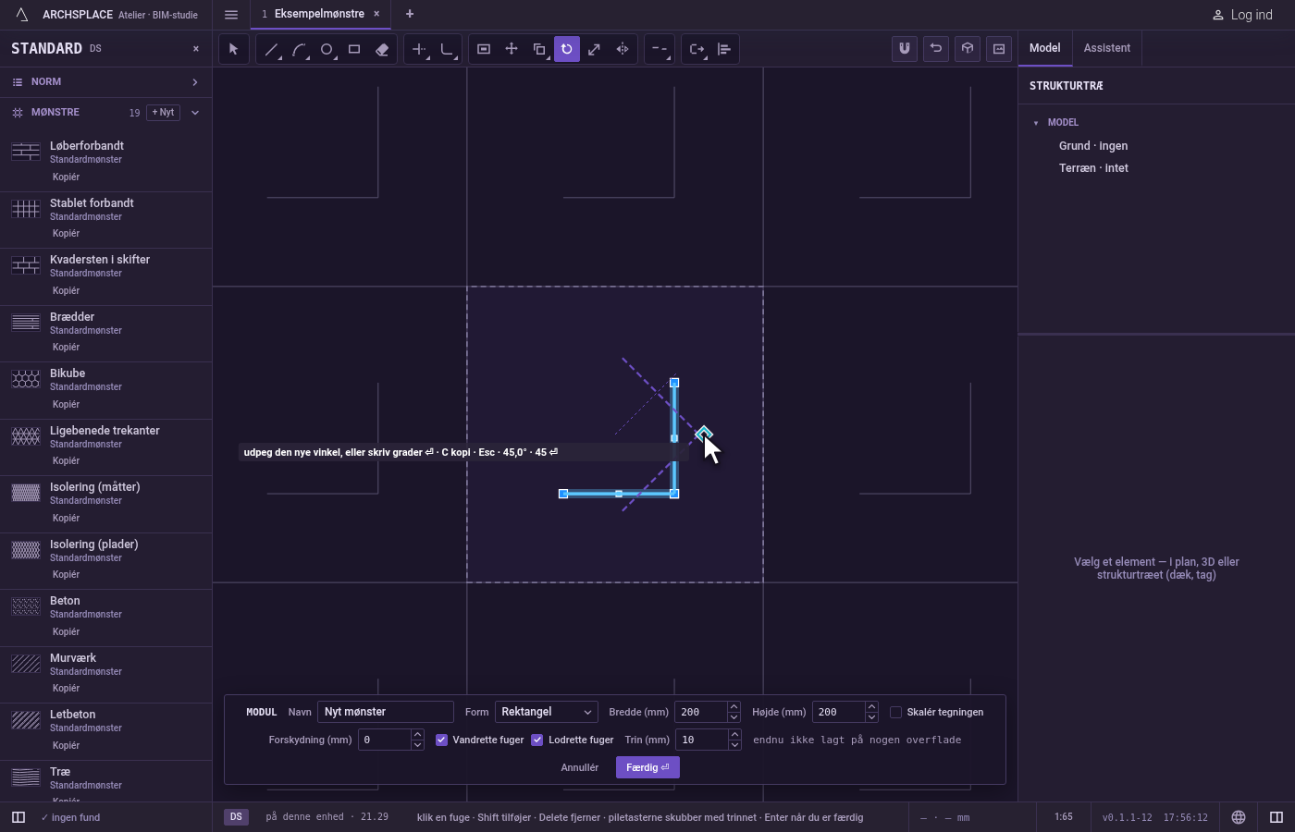Select the arrow selection tool
This screenshot has width=1295, height=832.
tap(233, 49)
